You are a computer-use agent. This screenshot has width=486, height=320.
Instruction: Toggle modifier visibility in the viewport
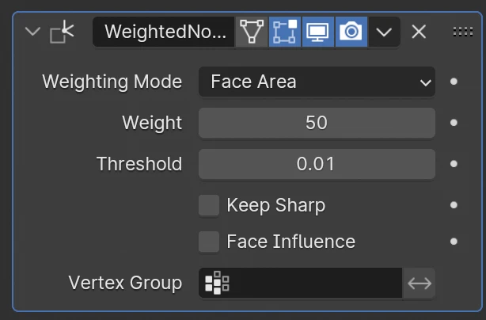click(x=318, y=32)
